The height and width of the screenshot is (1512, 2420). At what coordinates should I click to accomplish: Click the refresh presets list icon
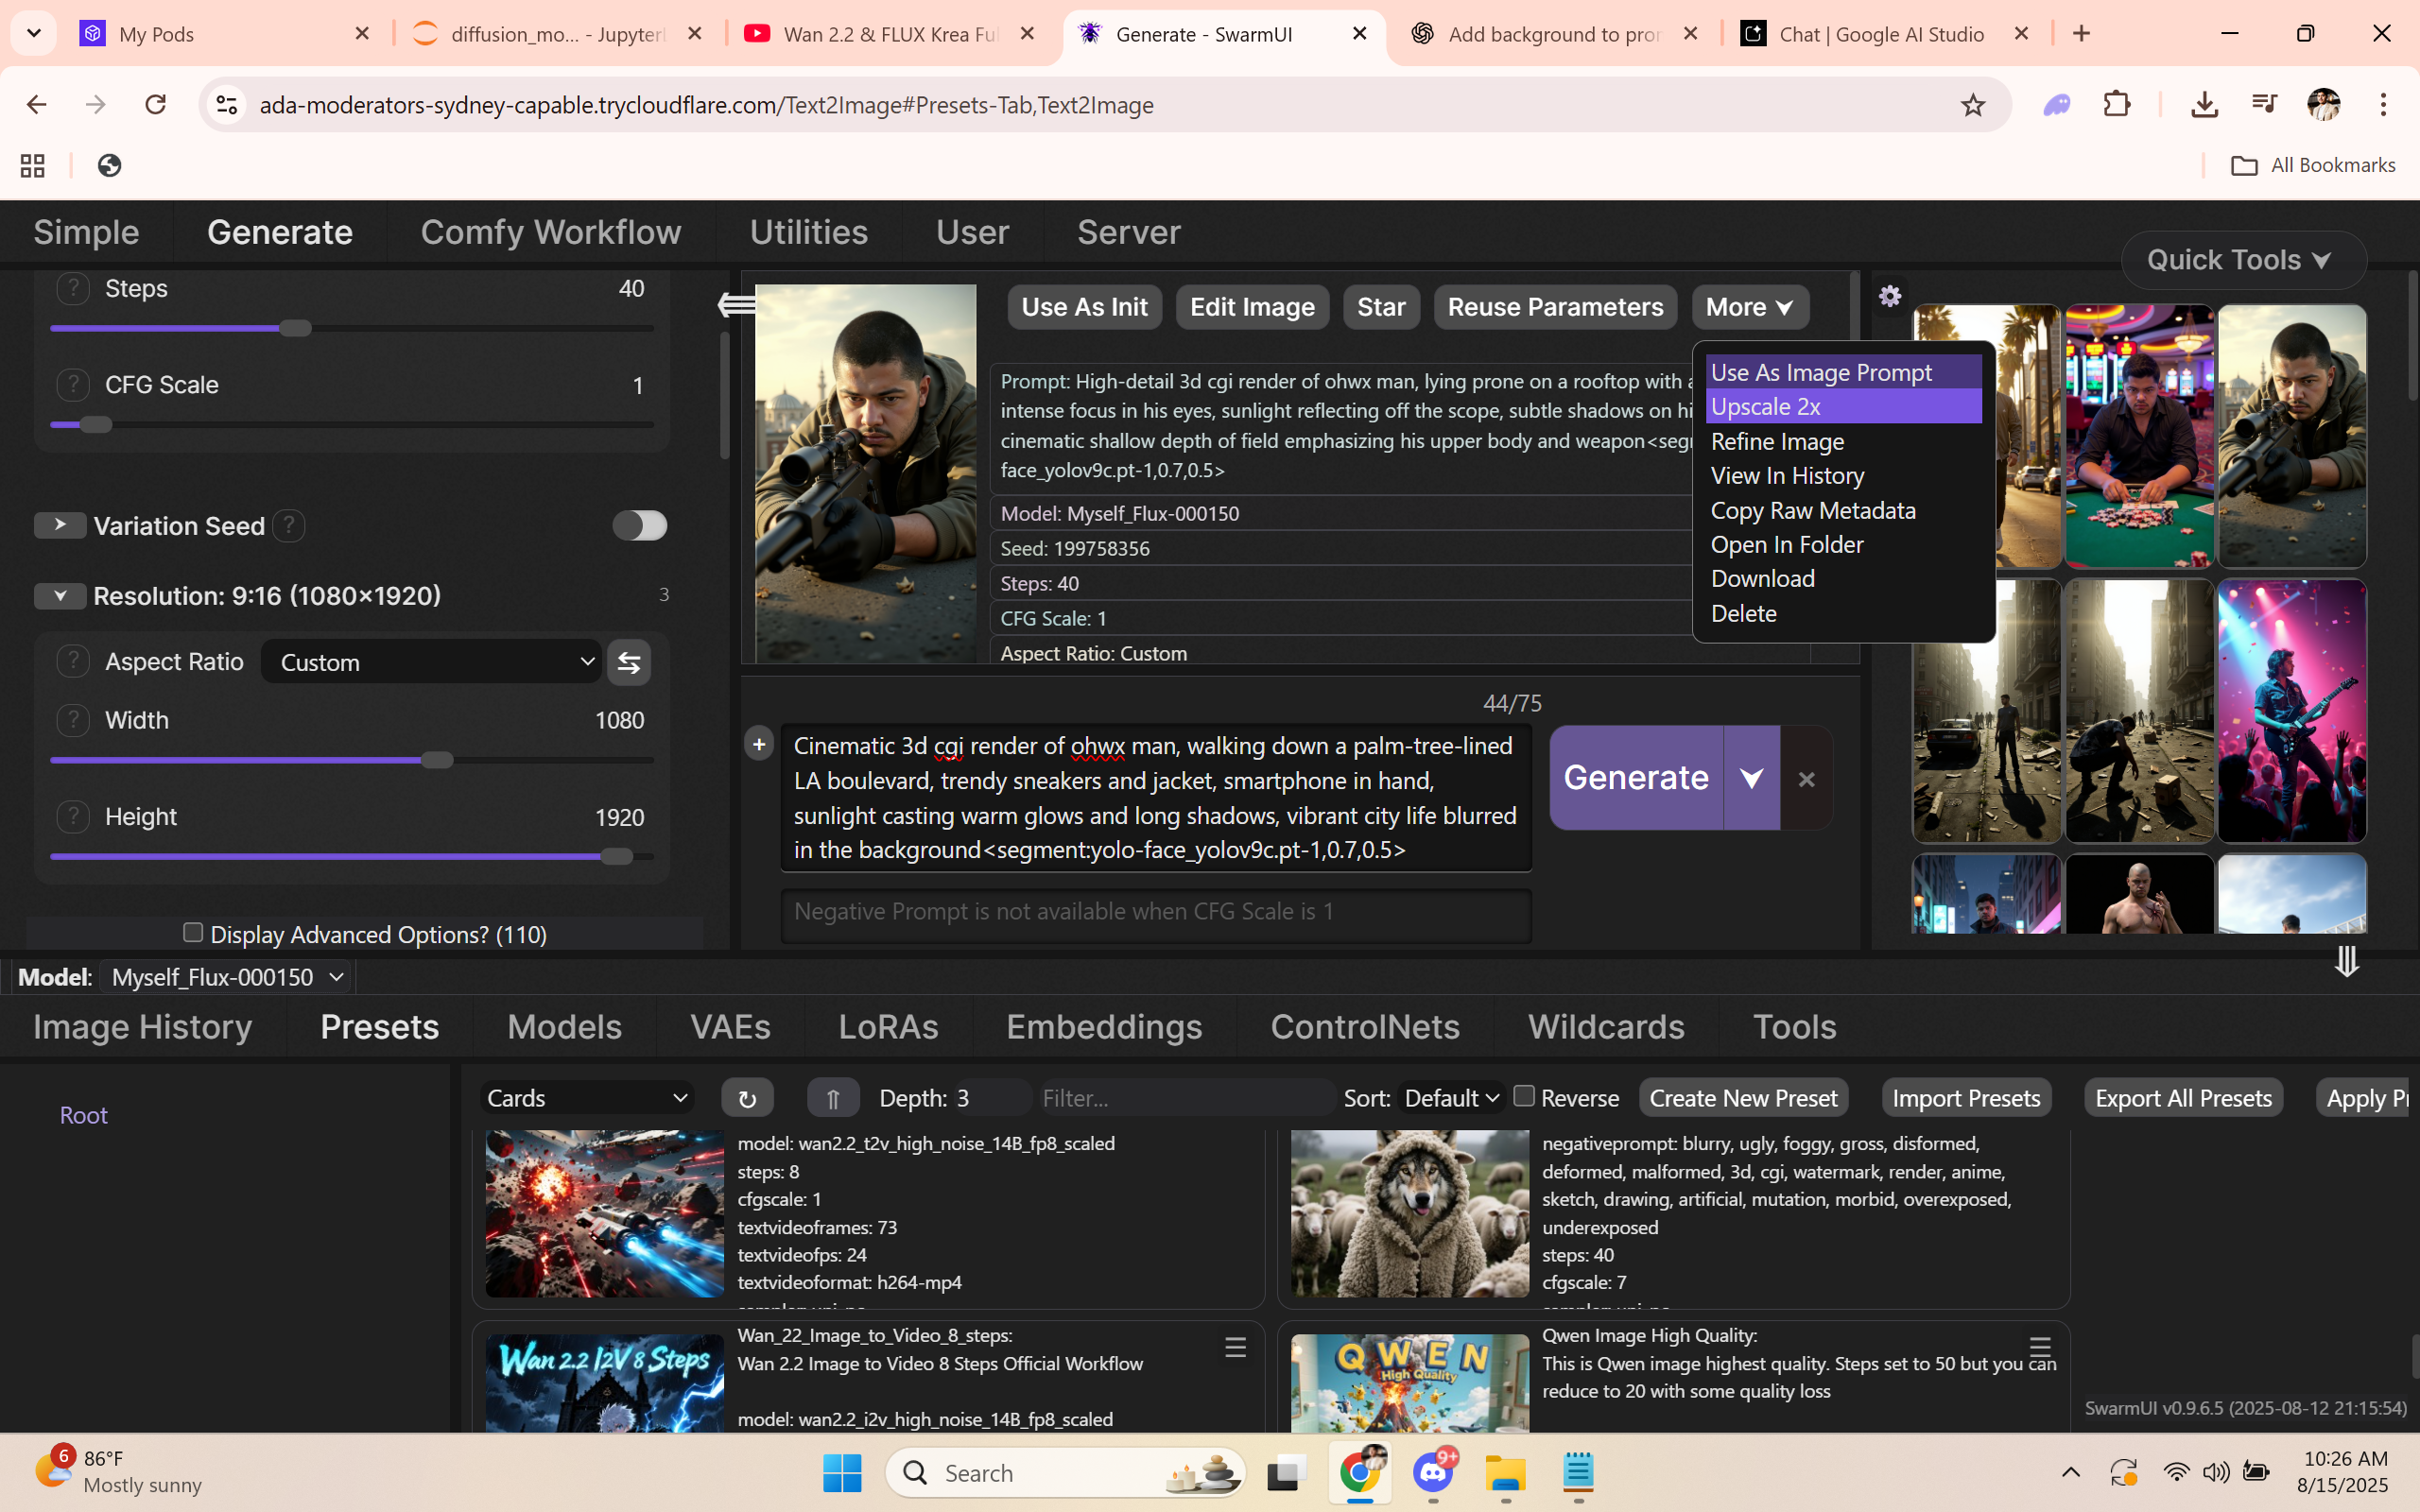[x=747, y=1098]
